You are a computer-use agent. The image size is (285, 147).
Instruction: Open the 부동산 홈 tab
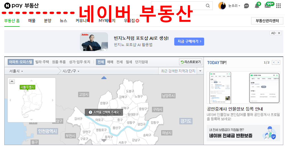click(12, 21)
